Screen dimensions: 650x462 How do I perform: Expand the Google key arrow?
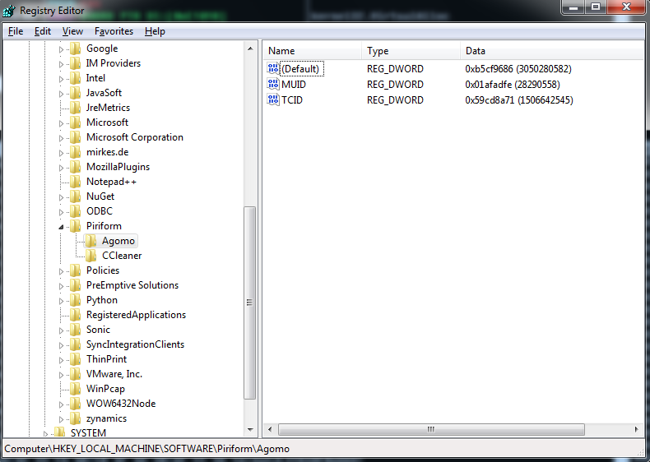[62, 49]
